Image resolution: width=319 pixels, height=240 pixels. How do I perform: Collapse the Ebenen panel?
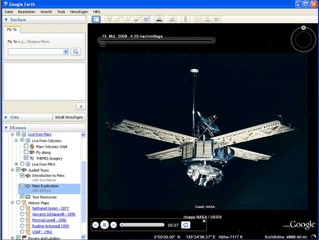(x=6, y=128)
